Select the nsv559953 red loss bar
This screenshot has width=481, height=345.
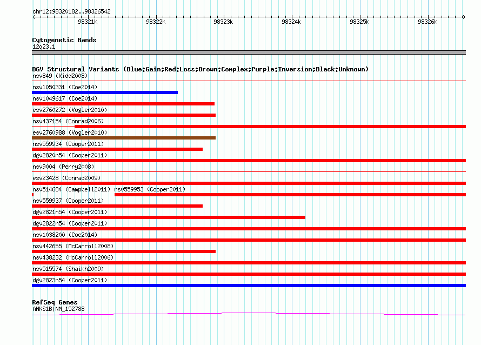click(290, 195)
